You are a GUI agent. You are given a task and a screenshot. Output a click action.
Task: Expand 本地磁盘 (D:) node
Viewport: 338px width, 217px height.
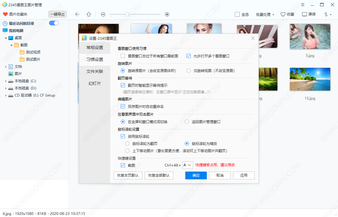[x=6, y=88]
